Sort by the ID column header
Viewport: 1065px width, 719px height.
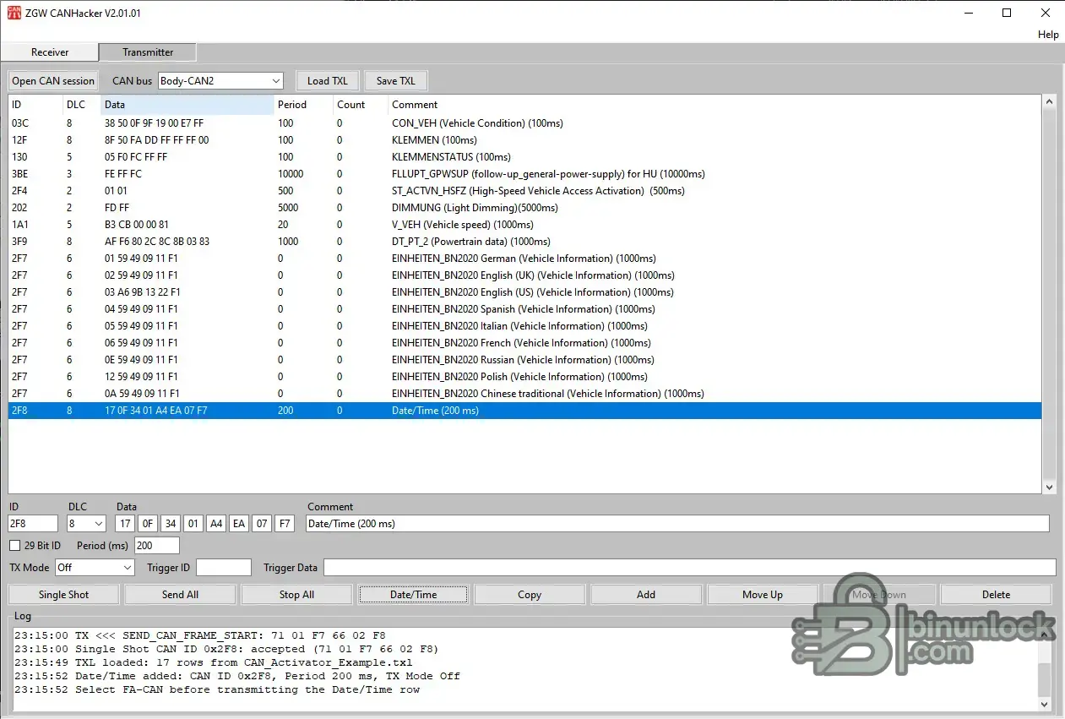35,105
